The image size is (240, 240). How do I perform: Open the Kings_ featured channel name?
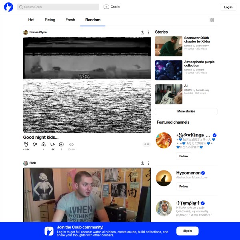pyautogui.click(x=193, y=135)
